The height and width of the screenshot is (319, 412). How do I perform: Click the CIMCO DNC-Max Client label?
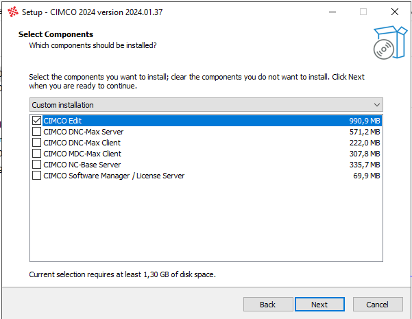[x=82, y=143]
